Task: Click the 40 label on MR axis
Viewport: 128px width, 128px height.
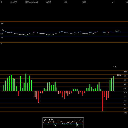Action: click(x=125, y=84)
